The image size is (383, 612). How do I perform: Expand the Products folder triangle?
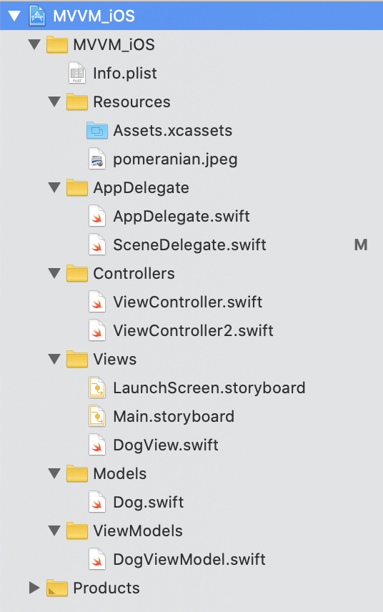tap(34, 588)
